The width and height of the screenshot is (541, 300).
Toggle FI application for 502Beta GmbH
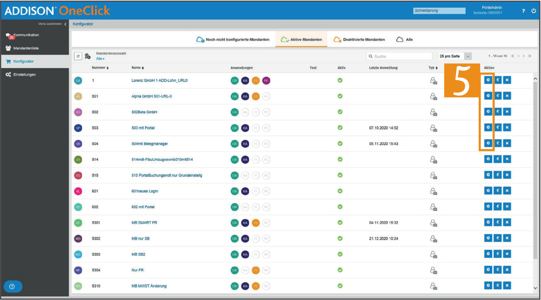click(x=256, y=112)
